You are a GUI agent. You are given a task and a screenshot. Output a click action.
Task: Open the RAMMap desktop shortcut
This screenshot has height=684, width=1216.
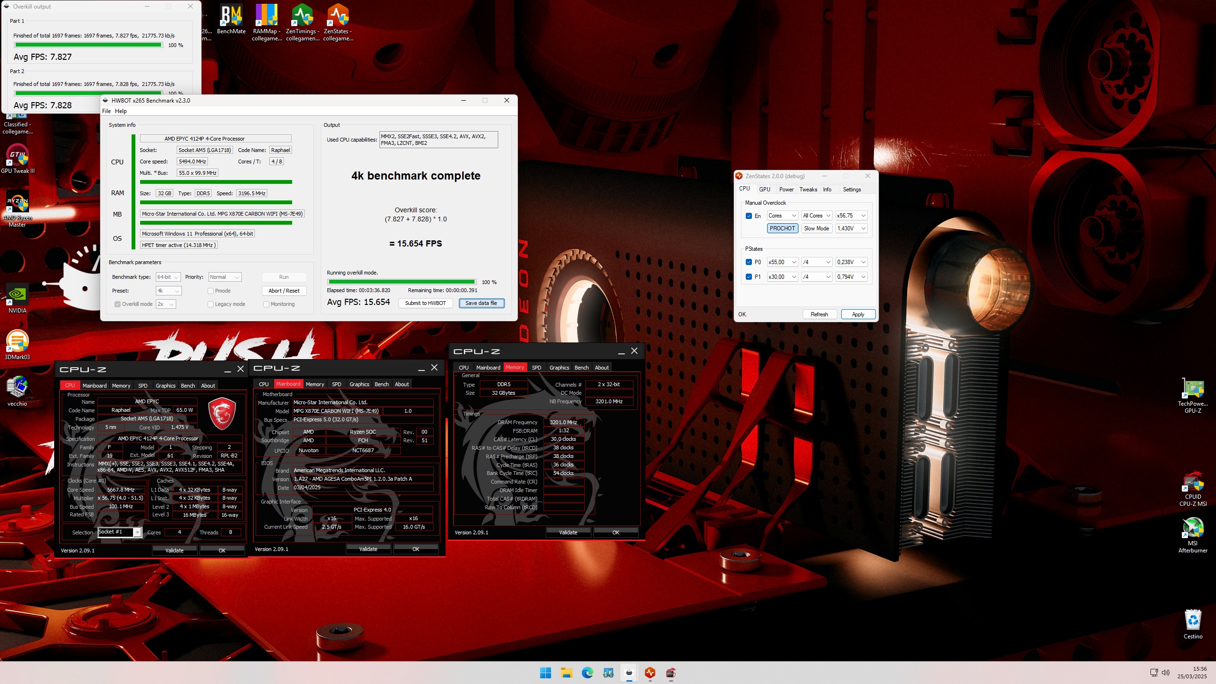266,22
